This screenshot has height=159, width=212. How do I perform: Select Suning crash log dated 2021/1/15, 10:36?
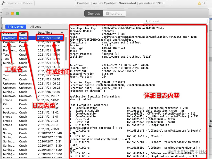(33, 92)
